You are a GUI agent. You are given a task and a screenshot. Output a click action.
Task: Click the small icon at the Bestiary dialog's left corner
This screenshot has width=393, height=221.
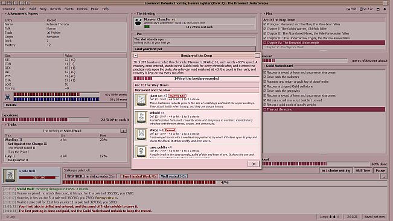coord(136,56)
